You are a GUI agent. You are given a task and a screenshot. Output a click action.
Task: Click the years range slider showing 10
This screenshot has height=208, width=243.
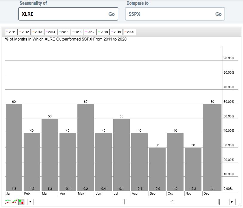pyautogui.click(x=172, y=202)
